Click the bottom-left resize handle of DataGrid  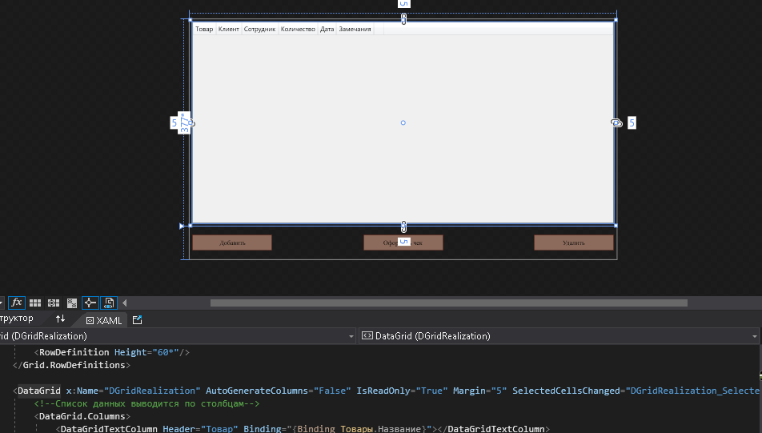pos(190,226)
